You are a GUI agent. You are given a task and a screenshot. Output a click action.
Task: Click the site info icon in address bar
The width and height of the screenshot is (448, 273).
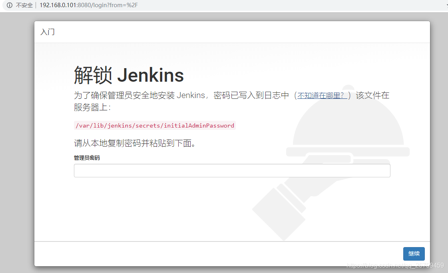pyautogui.click(x=10, y=5)
